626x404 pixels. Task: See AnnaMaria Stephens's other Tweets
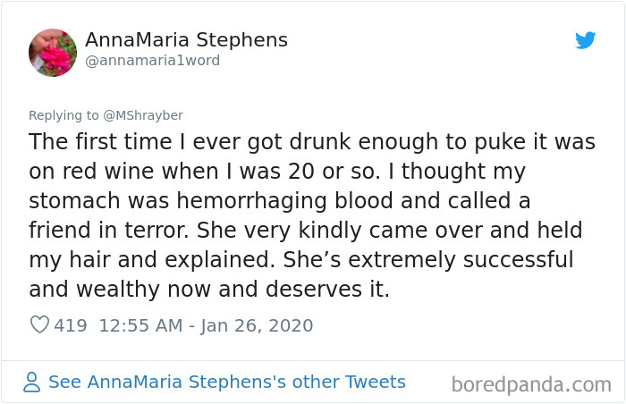(226, 383)
